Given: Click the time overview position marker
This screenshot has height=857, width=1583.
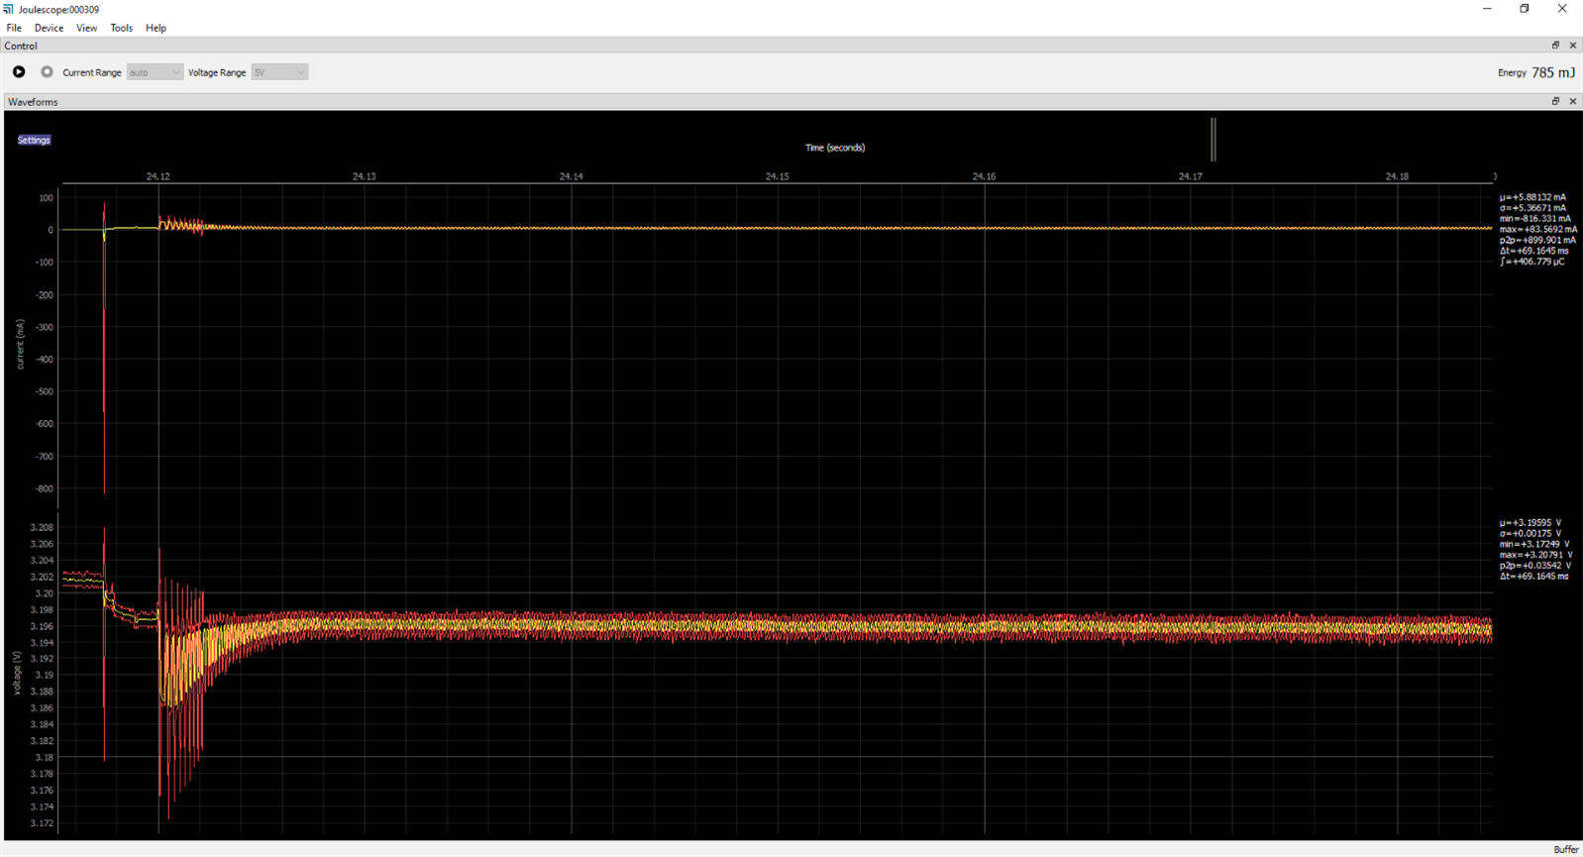Looking at the screenshot, I should tap(1213, 139).
